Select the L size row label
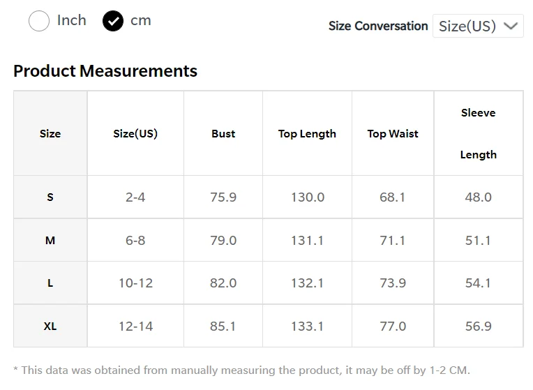The height and width of the screenshot is (390, 533). [50, 283]
